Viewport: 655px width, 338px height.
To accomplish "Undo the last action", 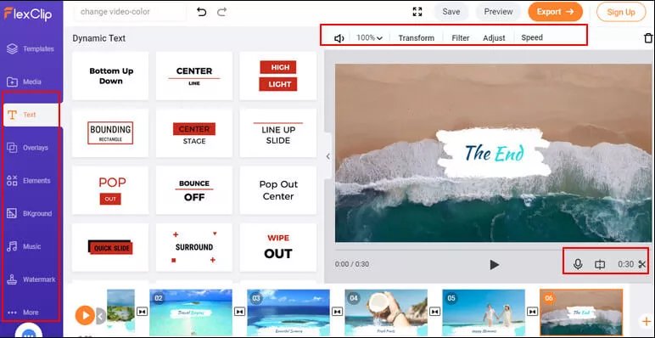I will click(202, 12).
